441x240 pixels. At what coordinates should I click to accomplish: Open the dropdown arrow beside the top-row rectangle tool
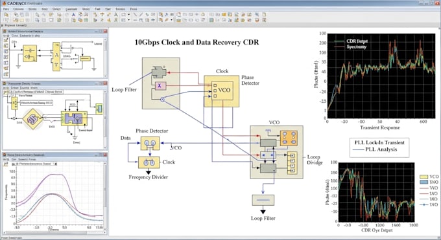click(x=129, y=15)
